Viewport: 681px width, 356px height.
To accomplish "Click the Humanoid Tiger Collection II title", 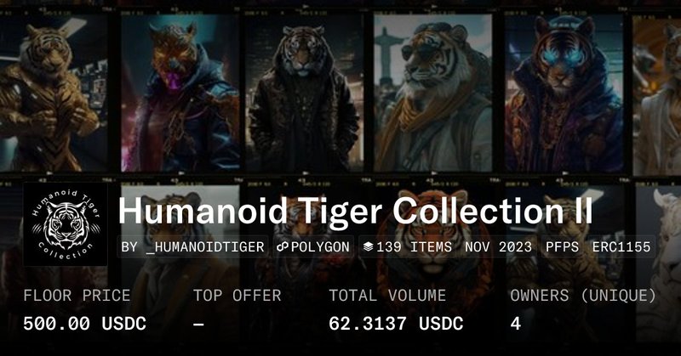I will point(355,212).
